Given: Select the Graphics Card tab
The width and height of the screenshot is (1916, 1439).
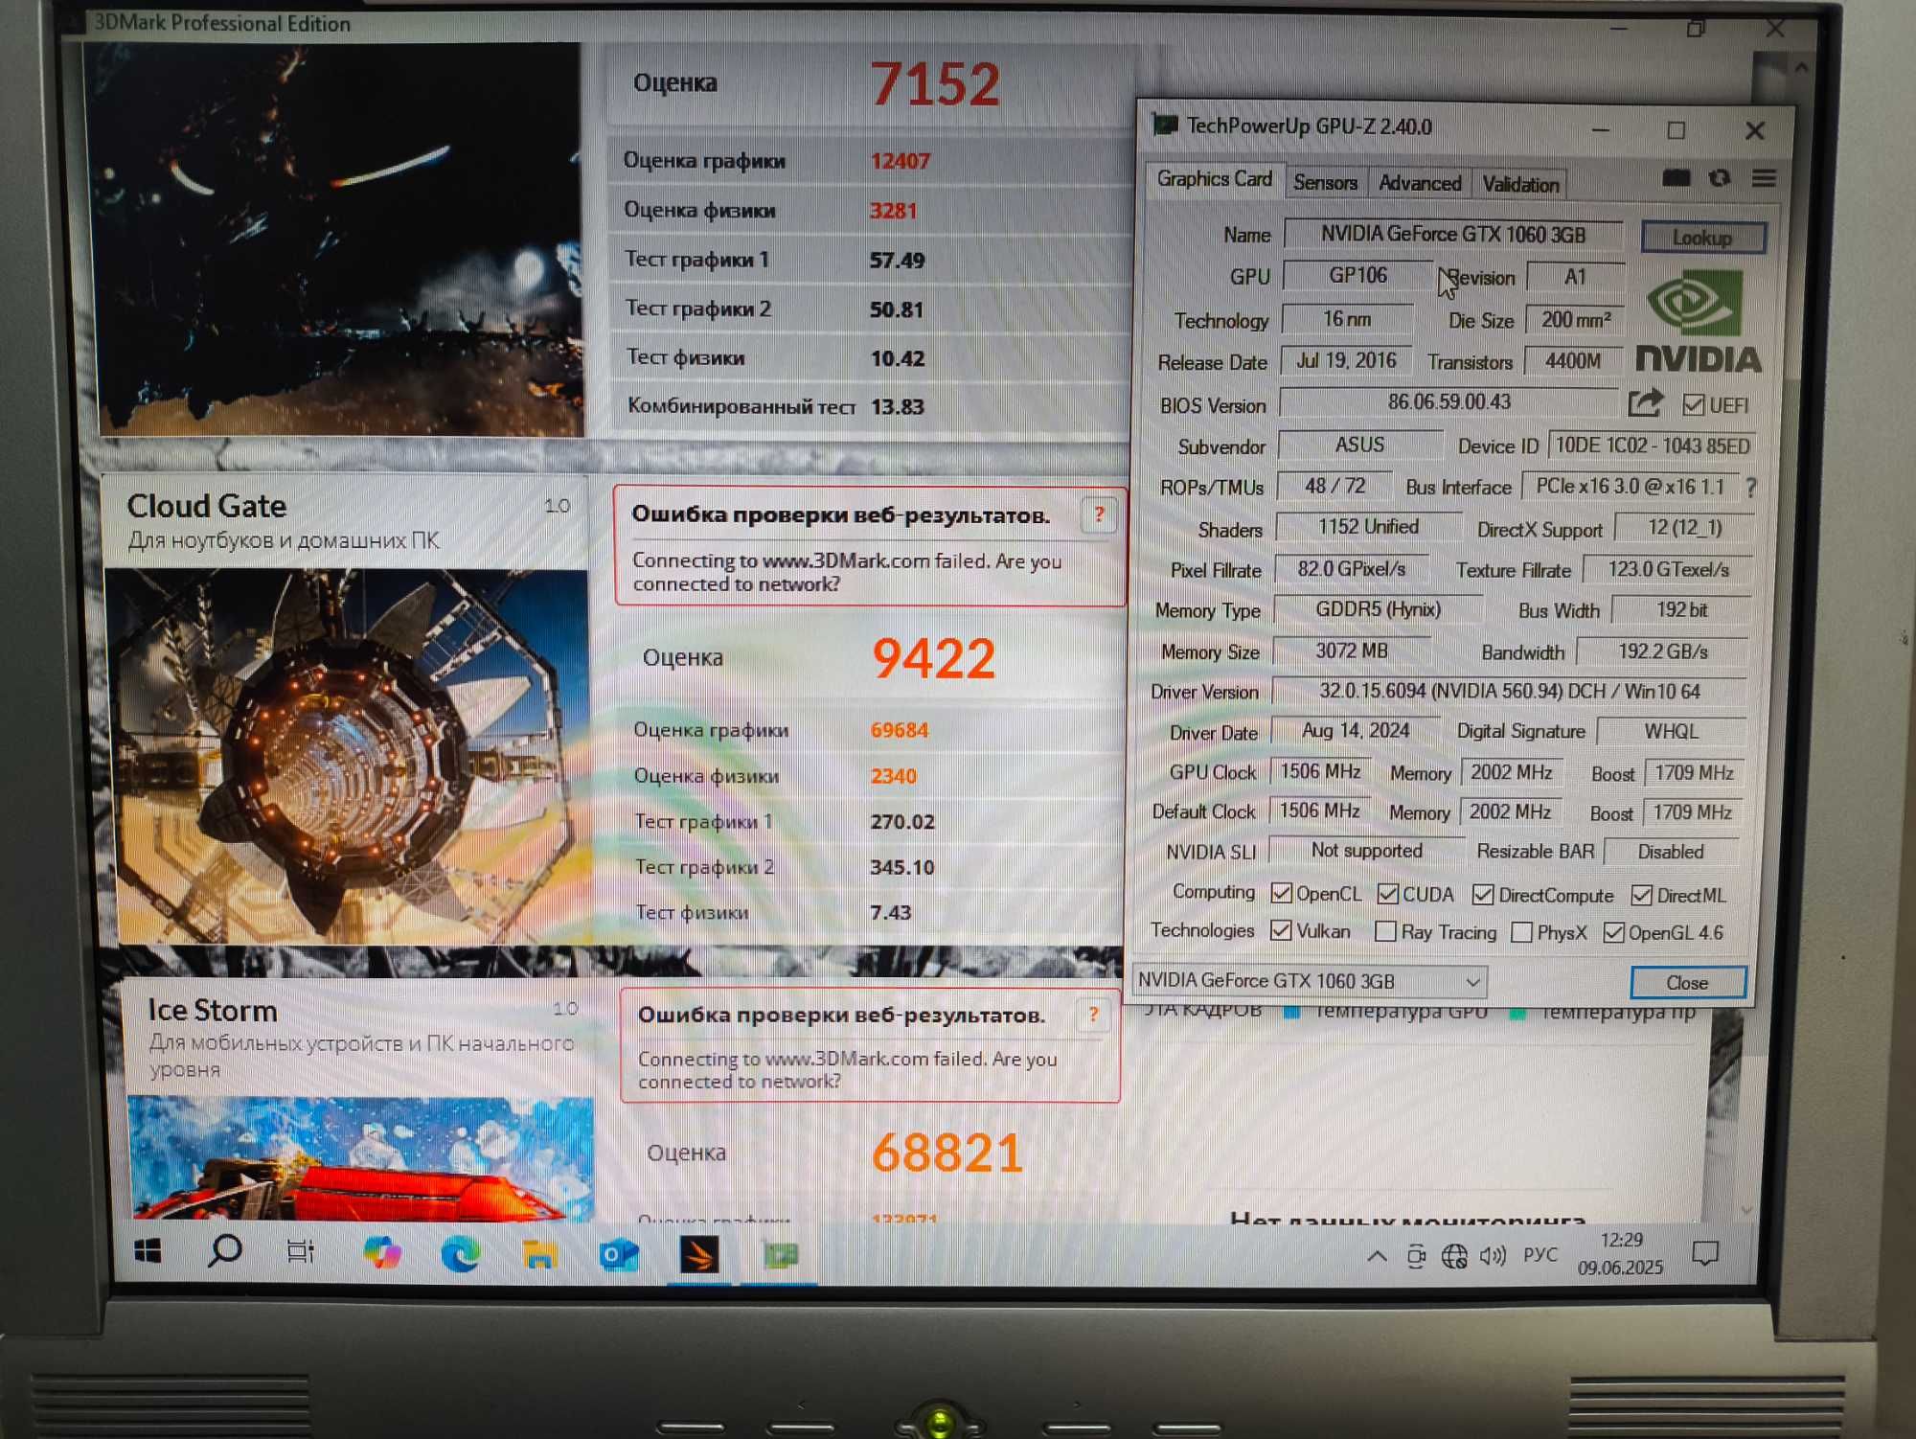Looking at the screenshot, I should [1214, 179].
